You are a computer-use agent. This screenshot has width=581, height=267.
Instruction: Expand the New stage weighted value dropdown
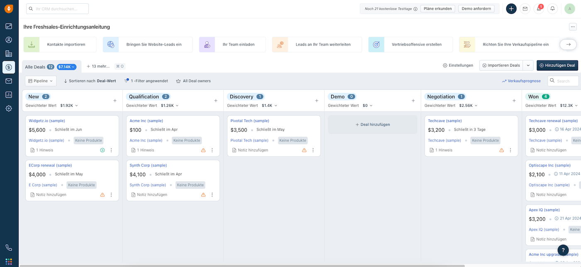pyautogui.click(x=77, y=106)
